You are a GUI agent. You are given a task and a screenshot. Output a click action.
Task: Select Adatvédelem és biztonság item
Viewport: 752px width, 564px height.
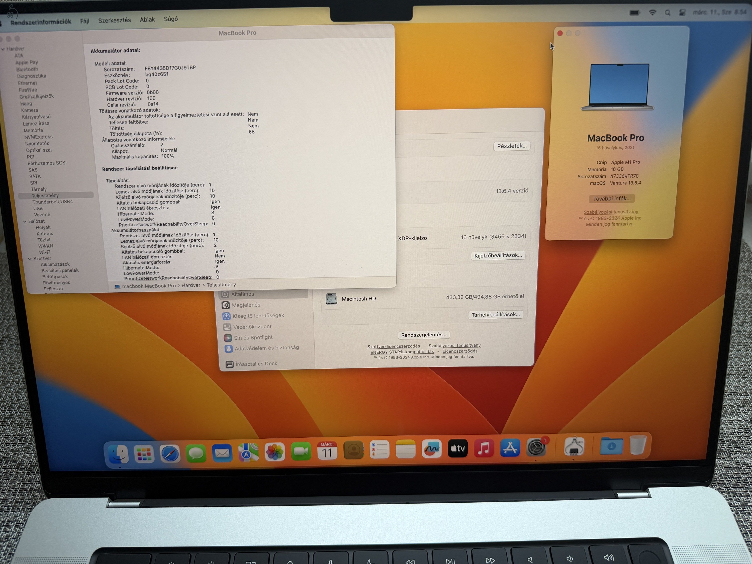(x=266, y=348)
